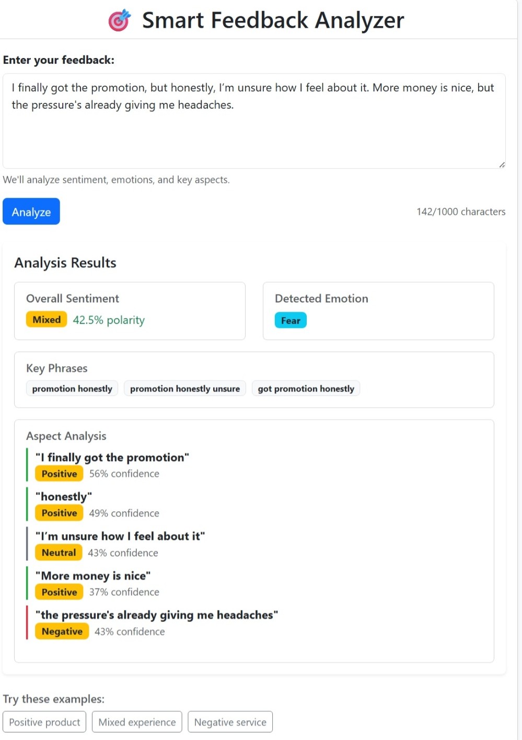Click the Positive badge under 'More money is nice'

pos(59,592)
